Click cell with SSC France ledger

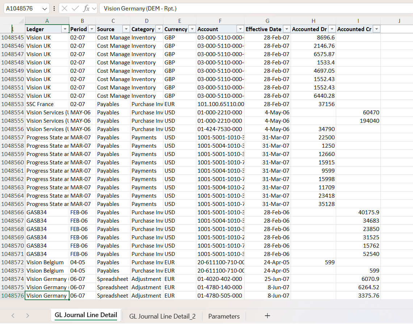47,104
